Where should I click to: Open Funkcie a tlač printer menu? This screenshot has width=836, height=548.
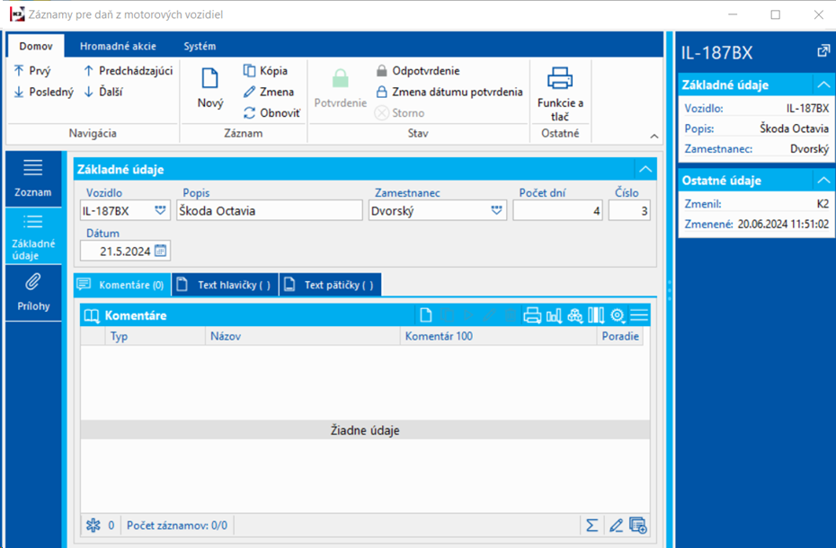coord(560,94)
